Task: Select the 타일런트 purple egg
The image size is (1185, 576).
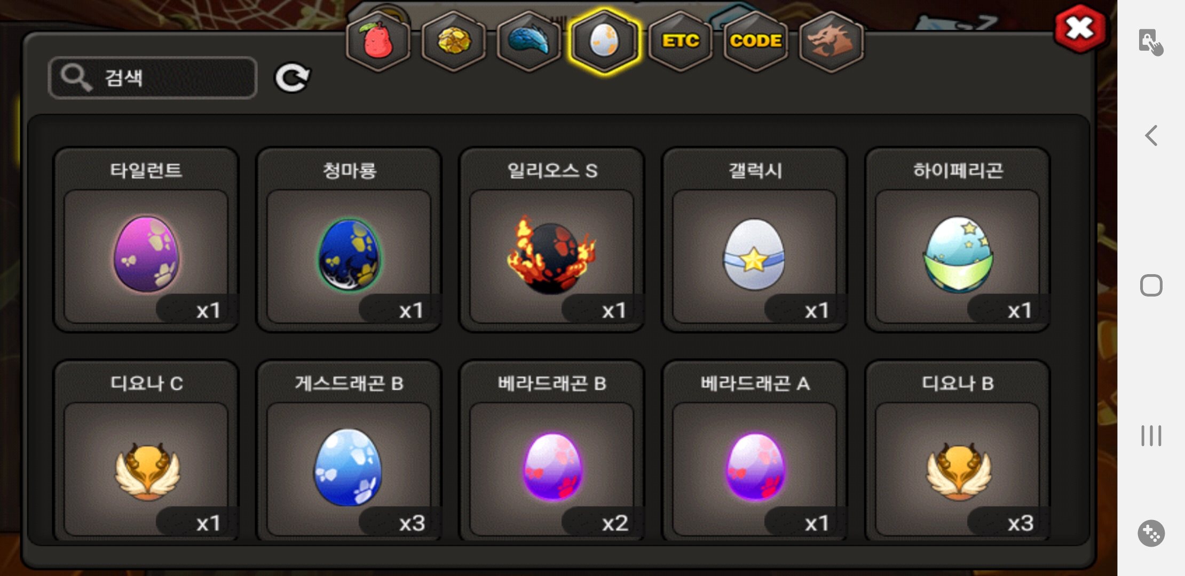Action: point(146,240)
